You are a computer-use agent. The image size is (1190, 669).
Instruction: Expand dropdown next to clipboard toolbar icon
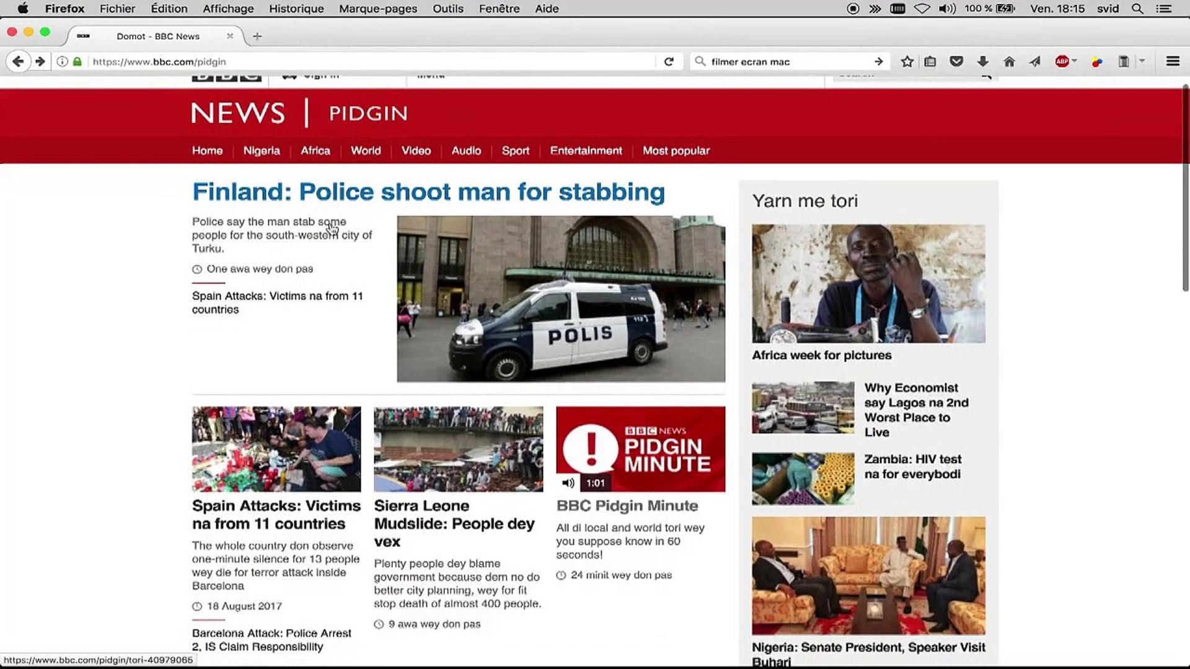pos(1142,61)
